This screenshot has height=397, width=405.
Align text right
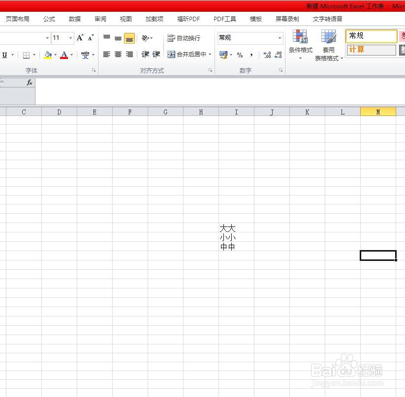129,55
